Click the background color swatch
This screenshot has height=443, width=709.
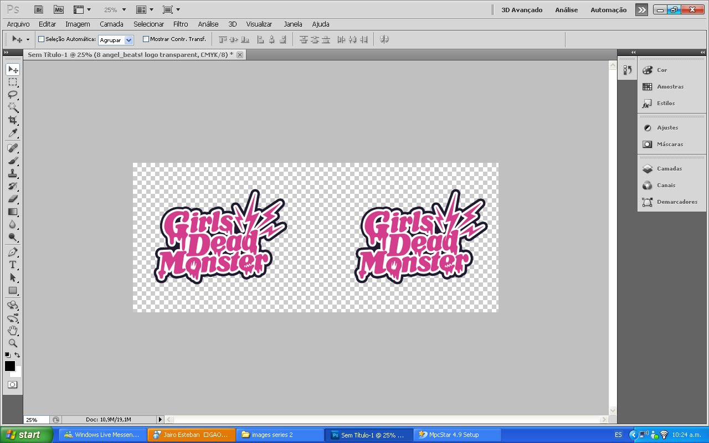pos(18,373)
